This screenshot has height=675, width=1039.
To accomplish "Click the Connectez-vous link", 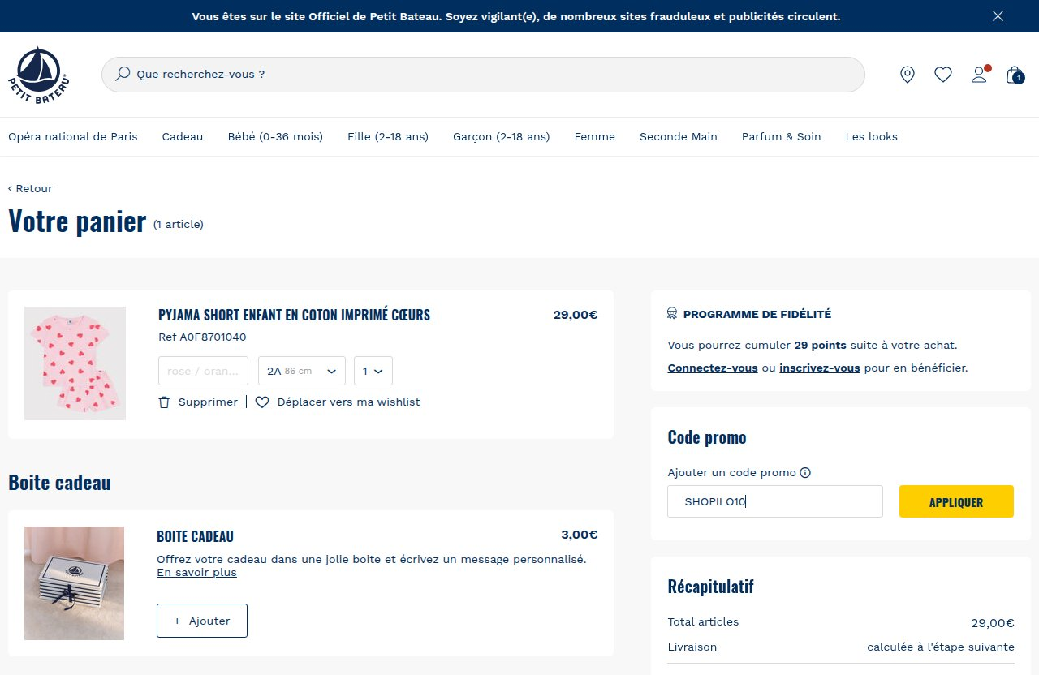I will [713, 368].
